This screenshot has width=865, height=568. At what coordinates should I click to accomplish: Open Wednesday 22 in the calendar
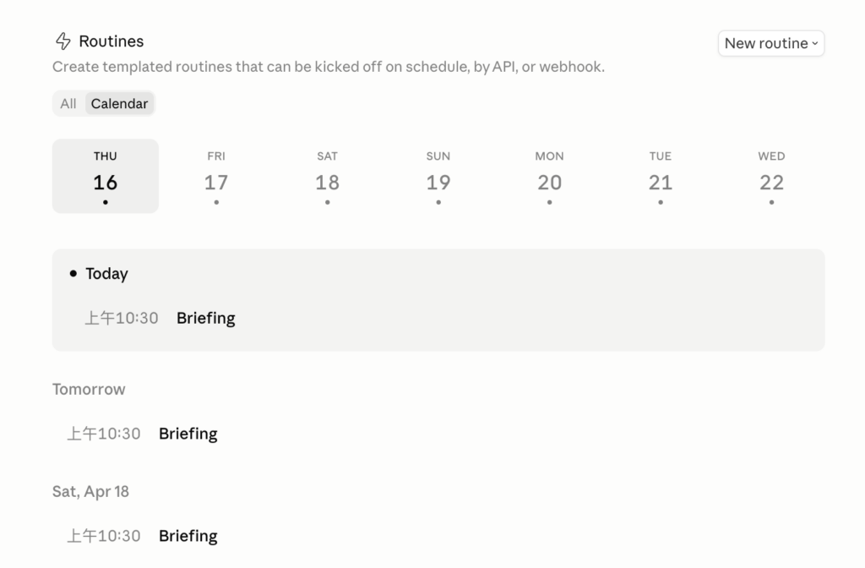pyautogui.click(x=771, y=176)
